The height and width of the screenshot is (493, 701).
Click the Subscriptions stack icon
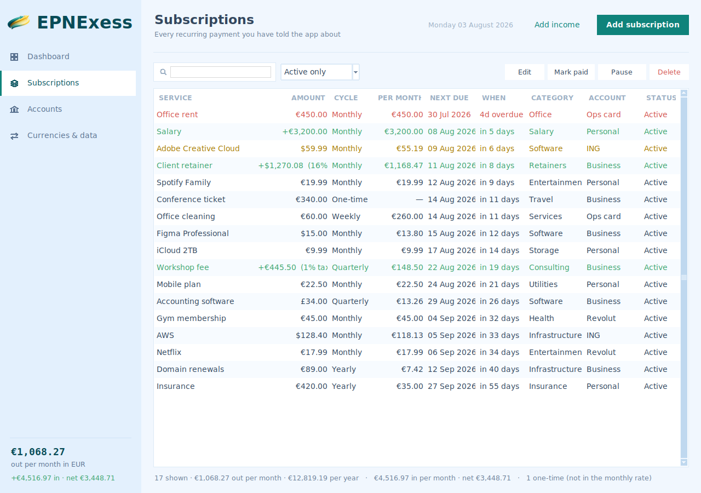(14, 83)
